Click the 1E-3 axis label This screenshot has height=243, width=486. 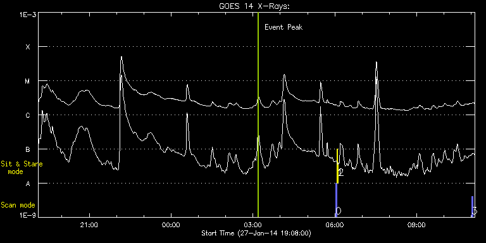pyautogui.click(x=27, y=15)
